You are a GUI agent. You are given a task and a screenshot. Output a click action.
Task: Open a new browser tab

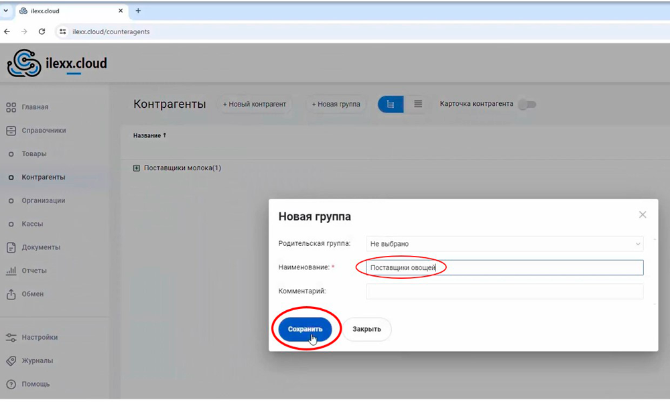[138, 11]
